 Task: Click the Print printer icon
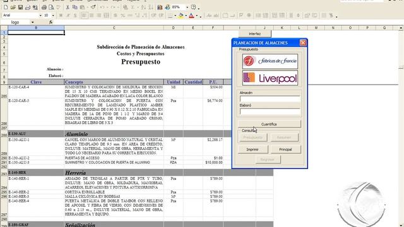44,7
